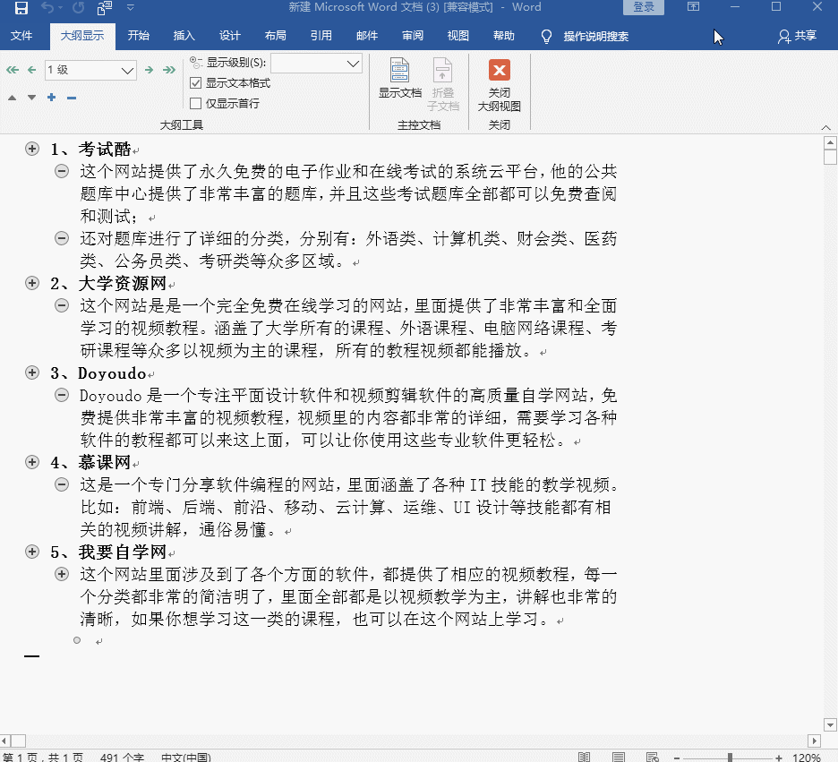Screen dimensions: 838x762
Task: Move item down triangle in outline tools
Action: pyautogui.click(x=32, y=98)
